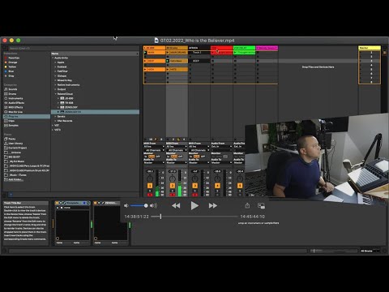389x292 pixels.
Task: Mute audio with the low-volume speaker icon
Action: [126, 206]
